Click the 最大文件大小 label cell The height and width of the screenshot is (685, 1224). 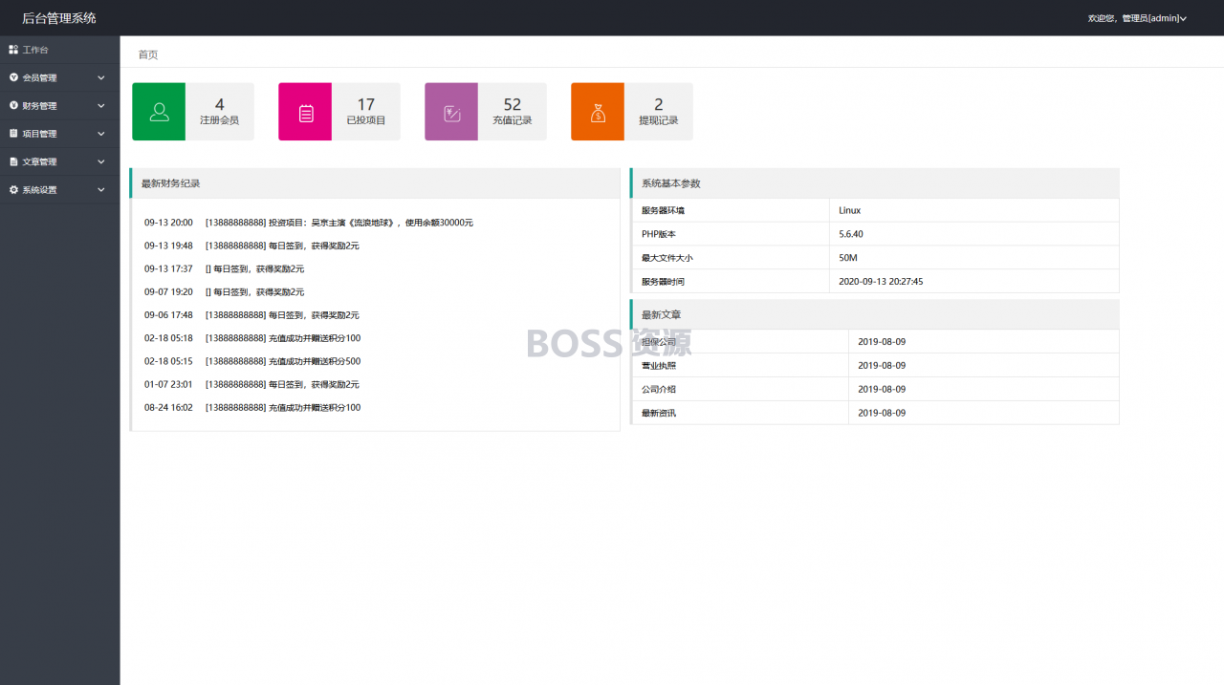tap(731, 258)
